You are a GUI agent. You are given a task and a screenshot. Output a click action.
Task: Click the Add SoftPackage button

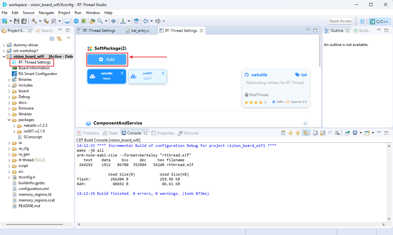(107, 59)
